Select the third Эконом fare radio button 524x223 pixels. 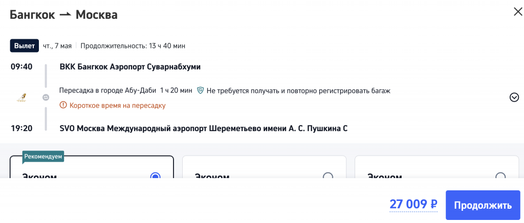[500, 177]
